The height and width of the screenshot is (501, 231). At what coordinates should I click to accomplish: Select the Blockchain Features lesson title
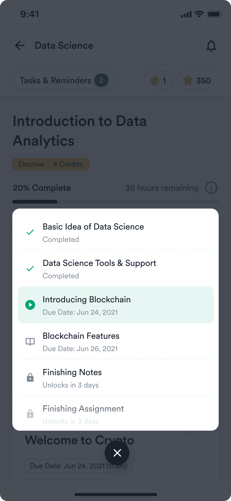pos(81,336)
